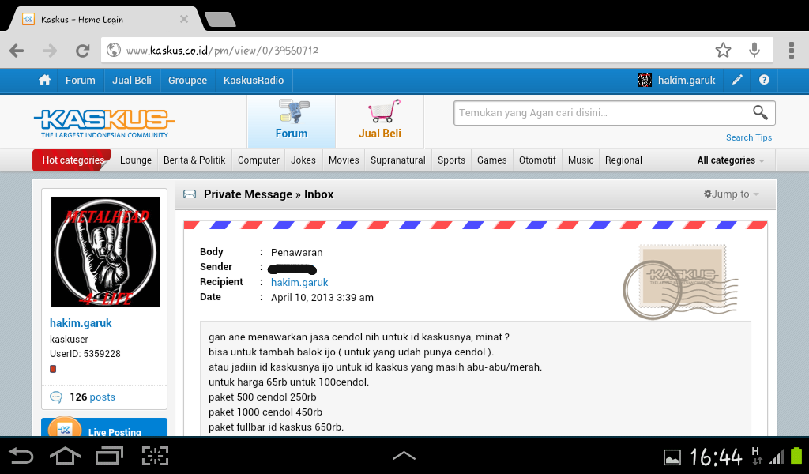Viewport: 809px width, 474px height.
Task: Open the Supranatural category
Action: (x=398, y=160)
